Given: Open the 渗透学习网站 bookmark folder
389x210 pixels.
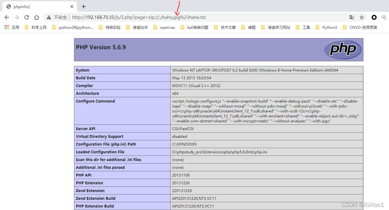Looking at the screenshot, I should 276,27.
